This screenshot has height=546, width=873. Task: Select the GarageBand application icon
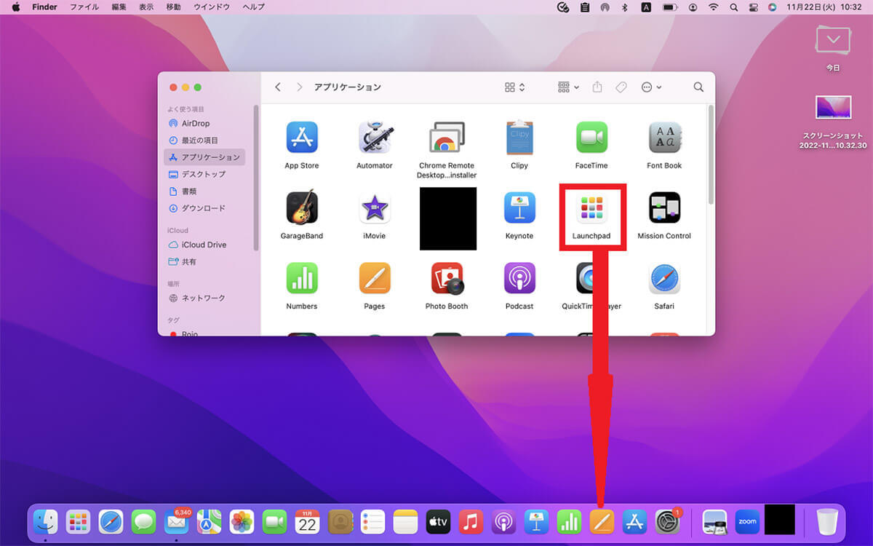point(302,208)
